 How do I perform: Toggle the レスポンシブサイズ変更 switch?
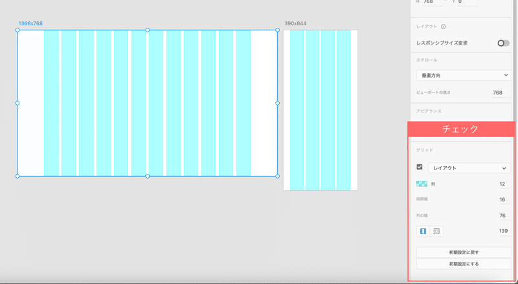click(x=504, y=43)
